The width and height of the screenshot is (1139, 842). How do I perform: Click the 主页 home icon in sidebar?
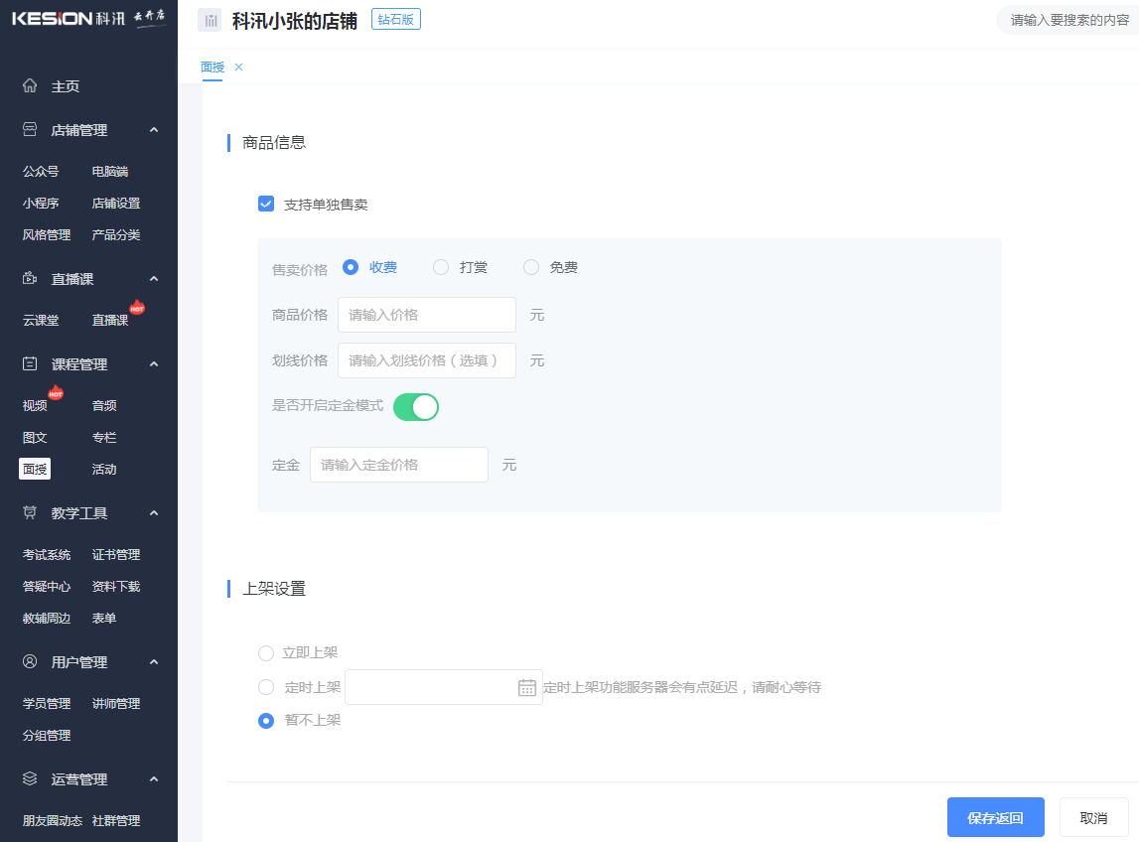tap(30, 85)
